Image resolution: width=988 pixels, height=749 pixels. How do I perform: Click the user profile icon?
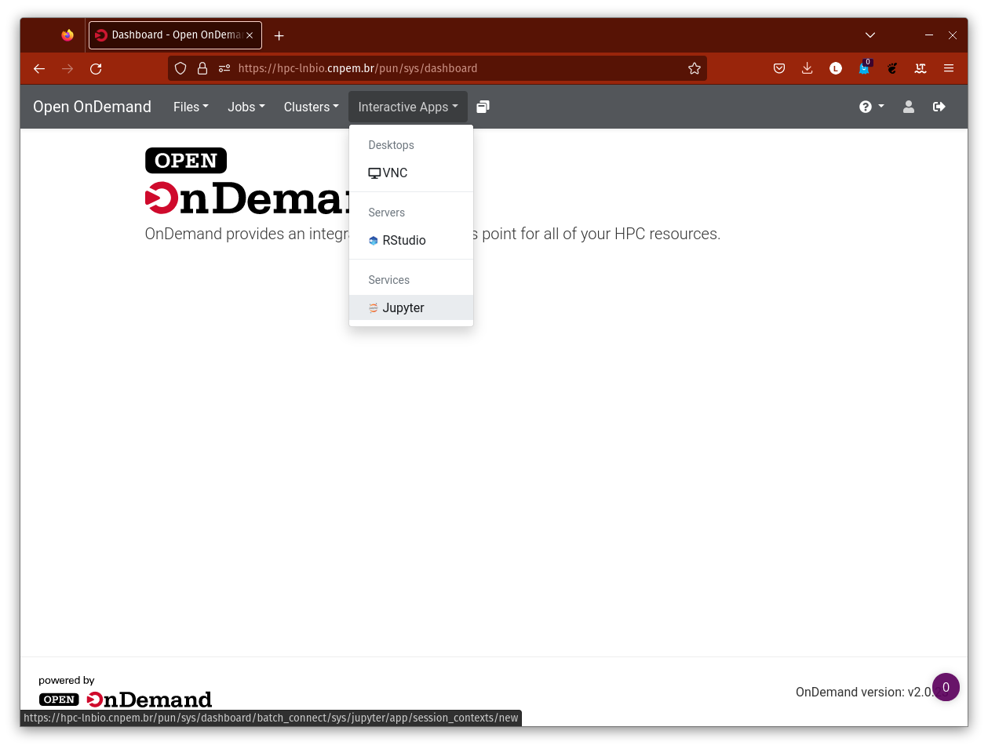(908, 107)
